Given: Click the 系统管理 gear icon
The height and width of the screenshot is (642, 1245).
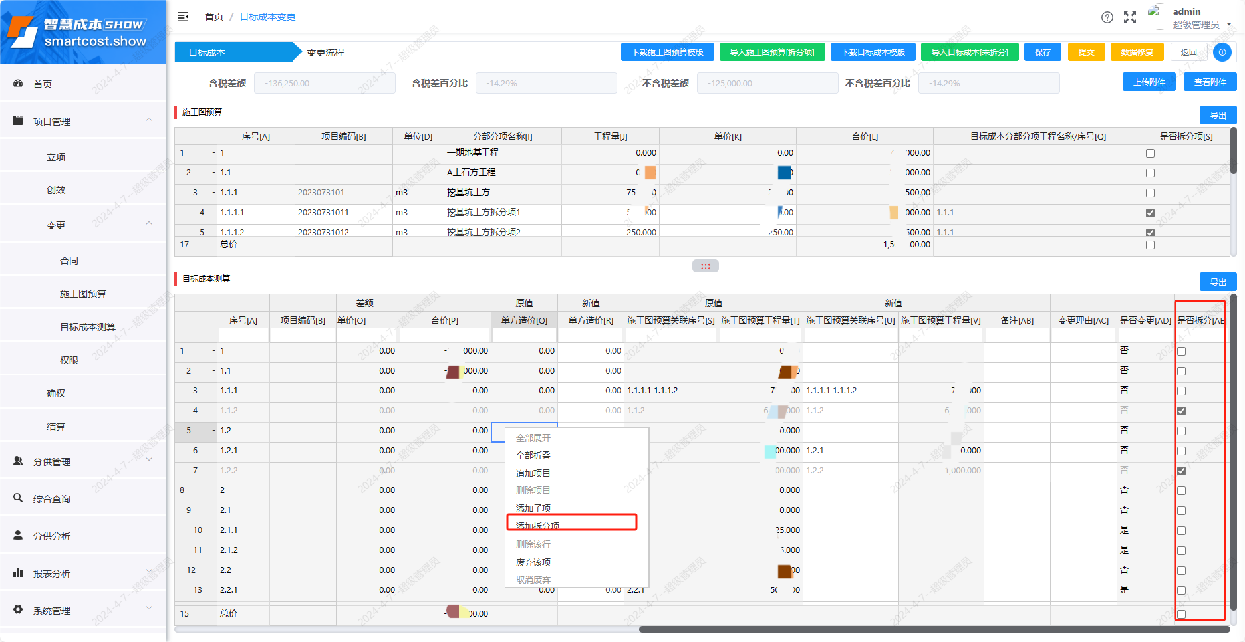Looking at the screenshot, I should 19,609.
